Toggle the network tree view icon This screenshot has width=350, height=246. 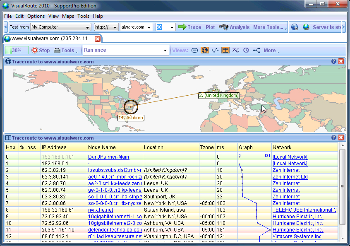coord(257,50)
